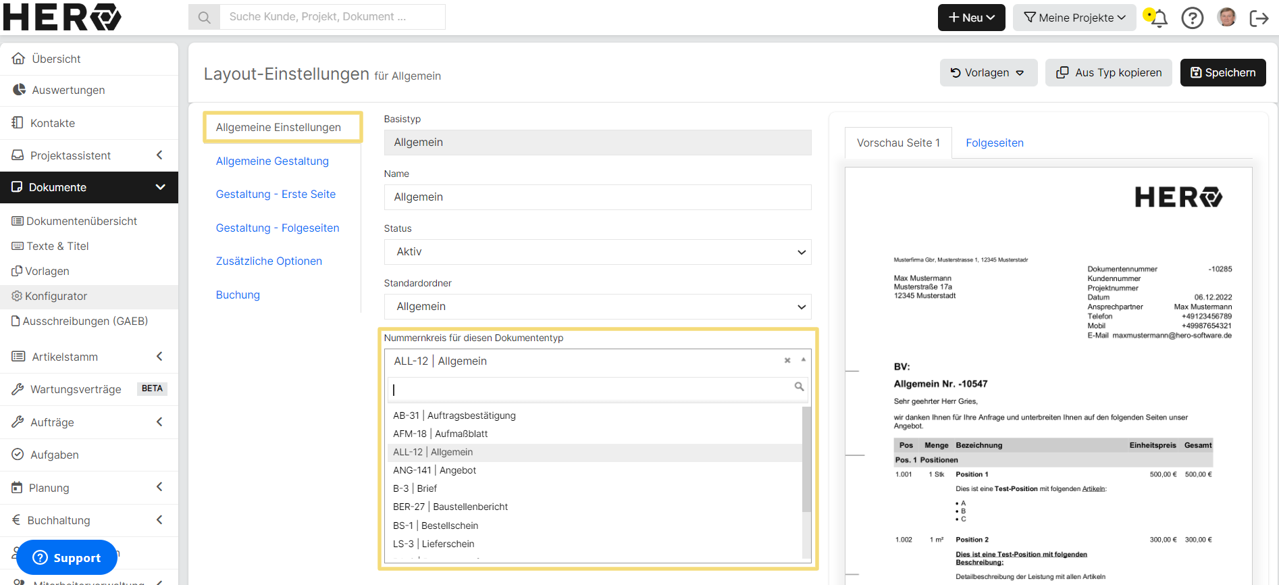Switch to Folgeseiten preview tab
This screenshot has height=585, width=1279.
994,143
